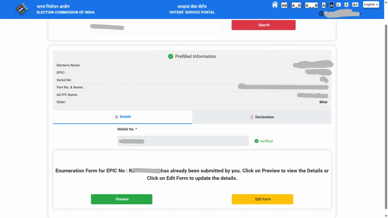Set normal letter spacing with AB

pyautogui.click(x=284, y=5)
